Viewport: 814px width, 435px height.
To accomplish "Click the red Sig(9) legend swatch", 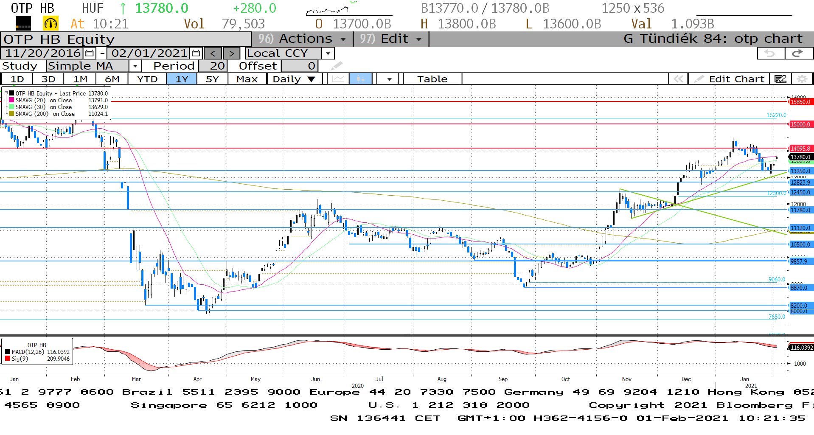I will [x=8, y=359].
